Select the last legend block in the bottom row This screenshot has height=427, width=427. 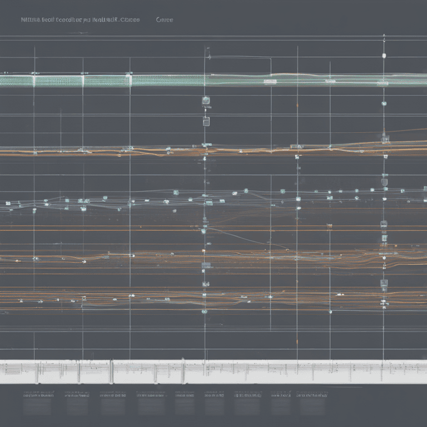[x=313, y=403]
